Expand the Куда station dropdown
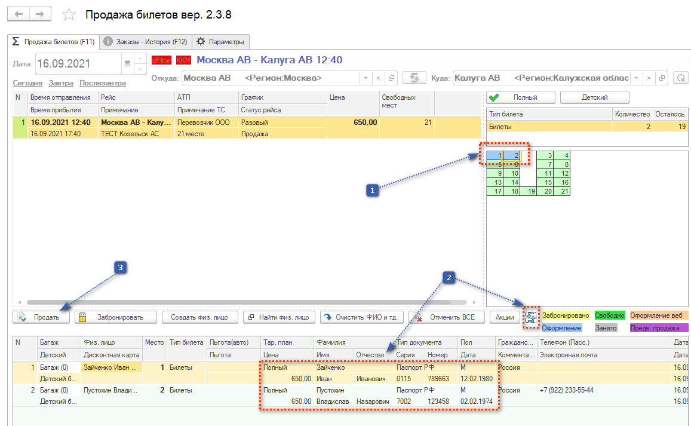Viewport: 691px width, 426px height. (637, 78)
